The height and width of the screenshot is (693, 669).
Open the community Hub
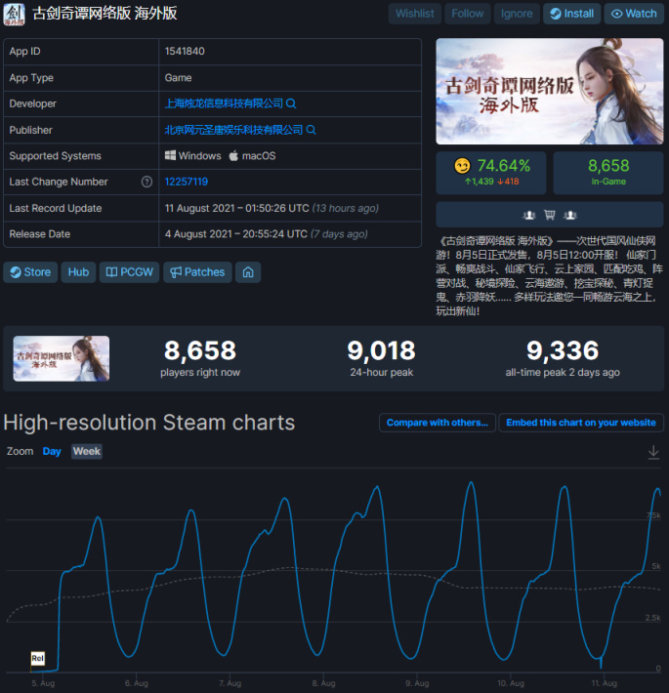click(x=78, y=272)
